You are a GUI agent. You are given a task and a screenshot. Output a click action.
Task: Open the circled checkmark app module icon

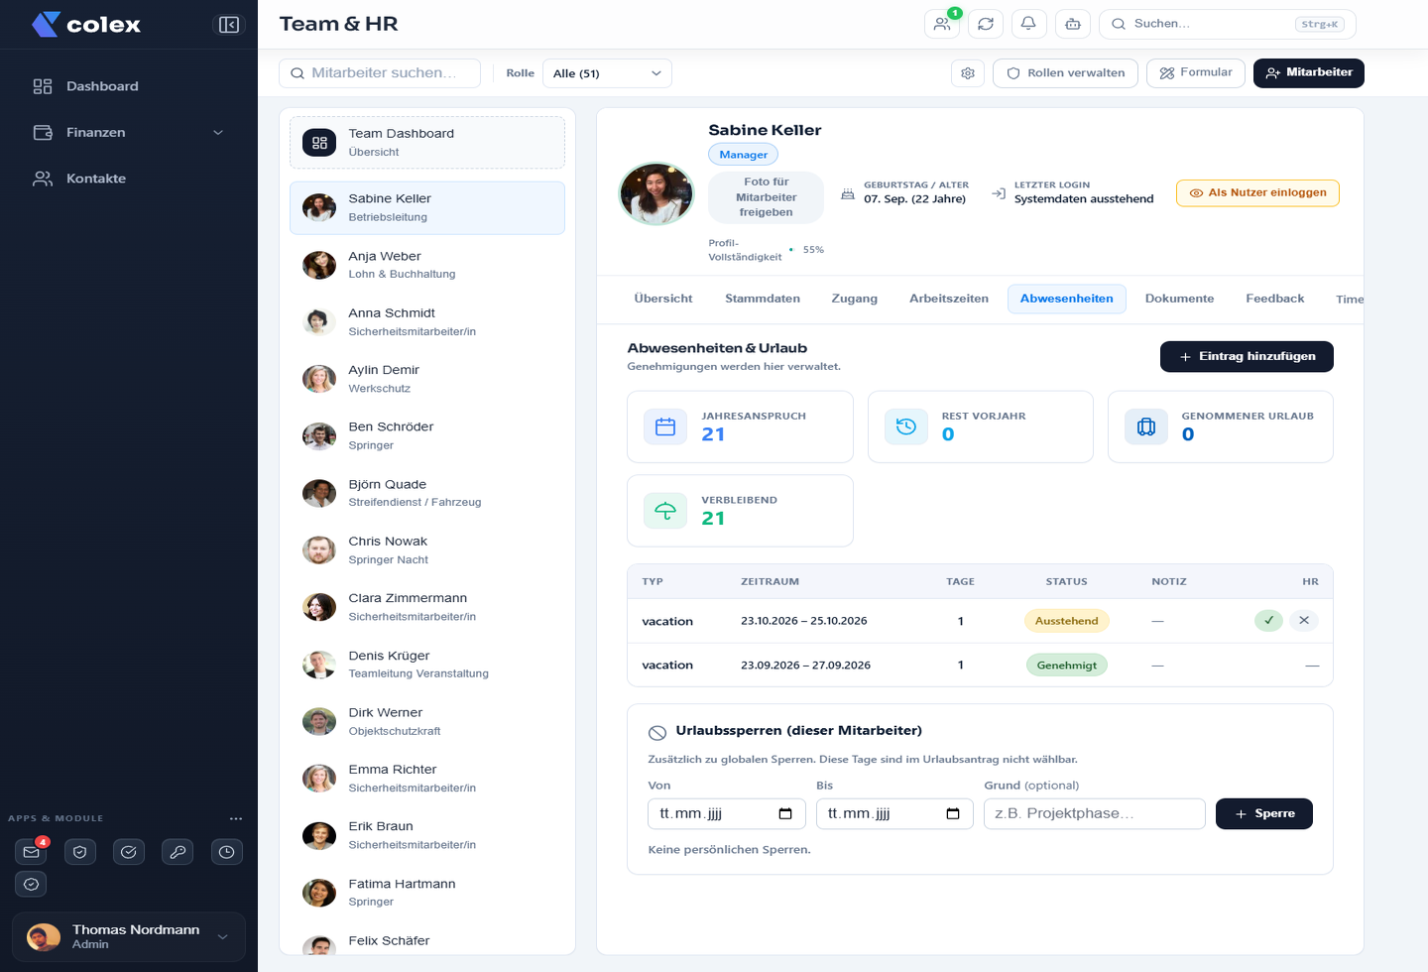[x=129, y=852]
